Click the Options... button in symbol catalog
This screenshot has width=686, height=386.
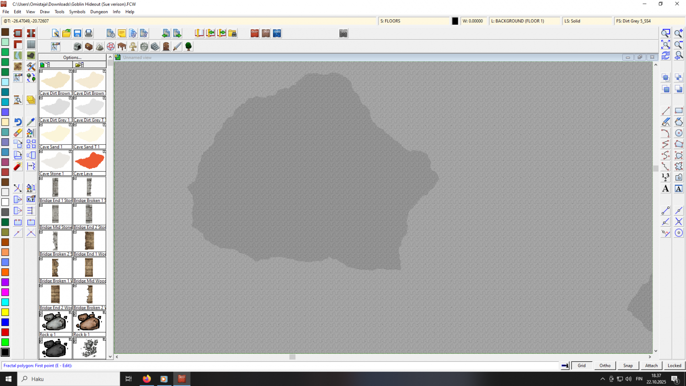click(x=72, y=58)
